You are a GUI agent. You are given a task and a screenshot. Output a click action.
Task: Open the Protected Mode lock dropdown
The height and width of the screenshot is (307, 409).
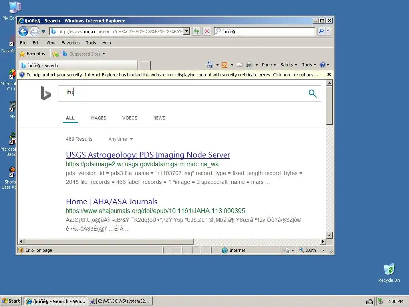(x=289, y=250)
